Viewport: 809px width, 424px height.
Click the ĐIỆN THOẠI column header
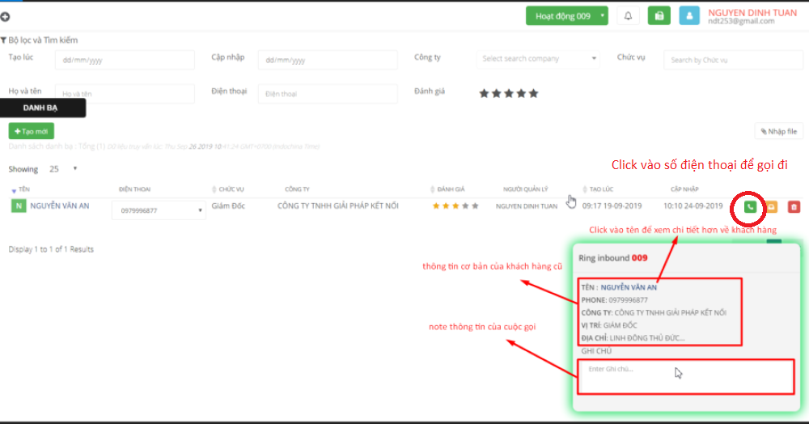[134, 189]
